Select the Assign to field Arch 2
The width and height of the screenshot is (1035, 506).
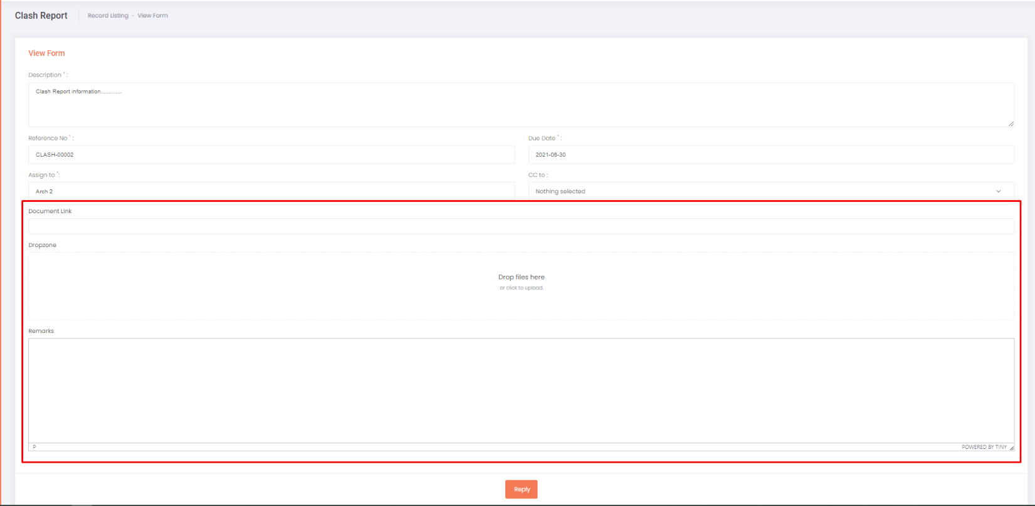click(x=271, y=191)
